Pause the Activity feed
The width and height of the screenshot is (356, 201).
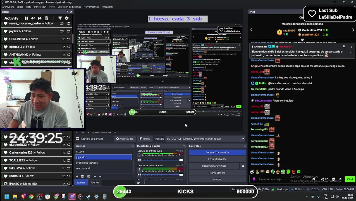click(26, 18)
